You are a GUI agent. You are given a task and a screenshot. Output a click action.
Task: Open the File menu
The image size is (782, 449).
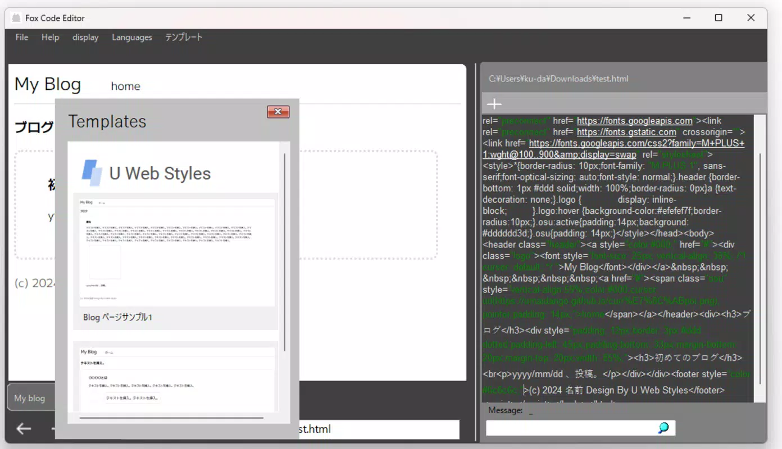(22, 37)
